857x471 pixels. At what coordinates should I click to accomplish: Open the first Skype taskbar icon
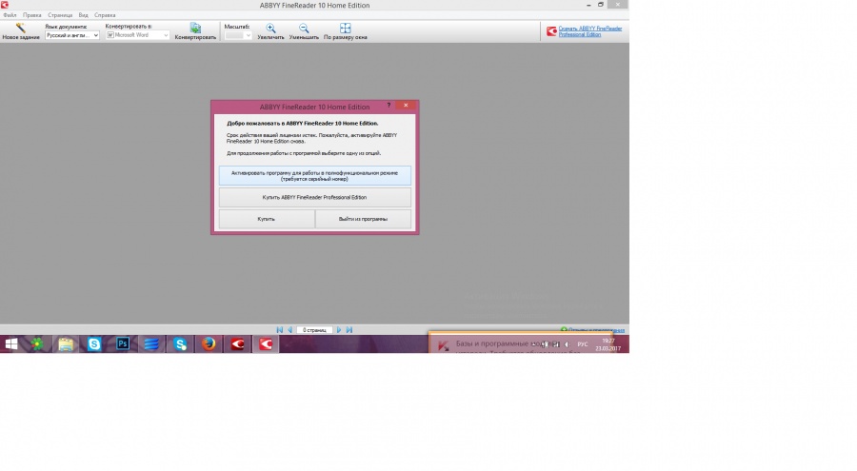(94, 343)
